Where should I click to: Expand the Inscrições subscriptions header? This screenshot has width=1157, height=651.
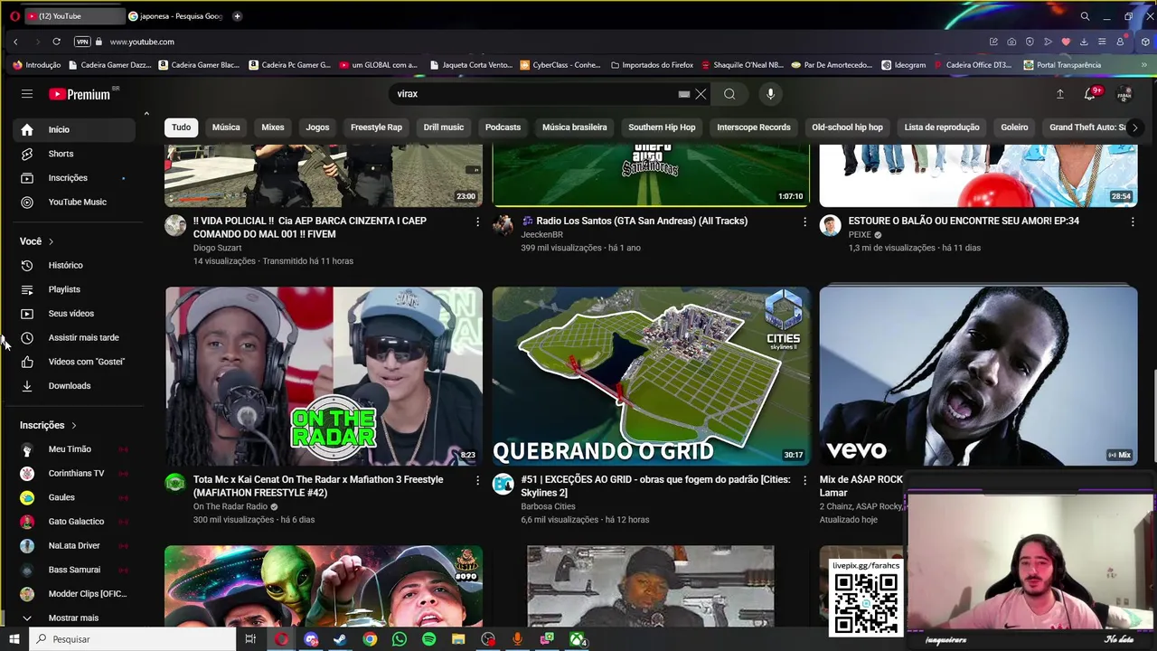tap(49, 425)
